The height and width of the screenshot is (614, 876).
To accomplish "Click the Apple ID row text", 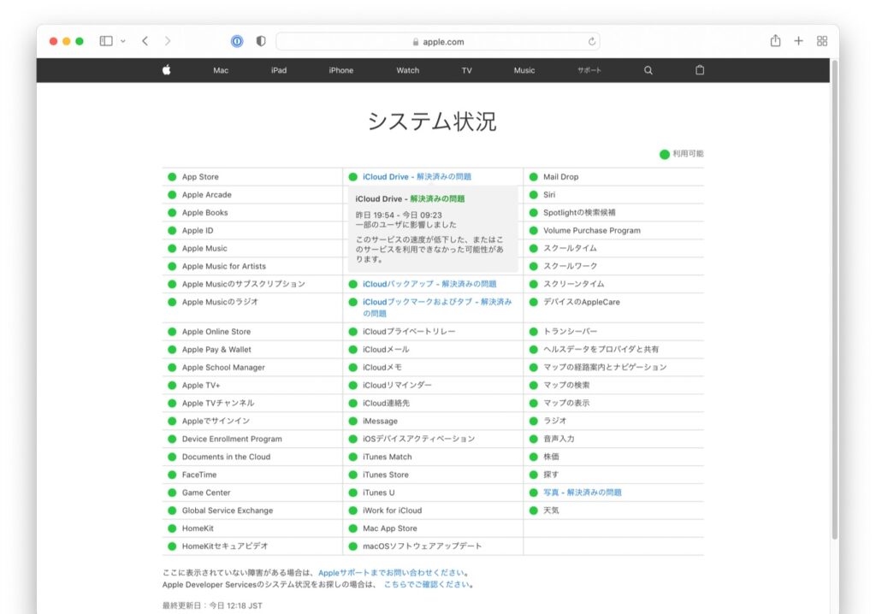I will pos(198,230).
